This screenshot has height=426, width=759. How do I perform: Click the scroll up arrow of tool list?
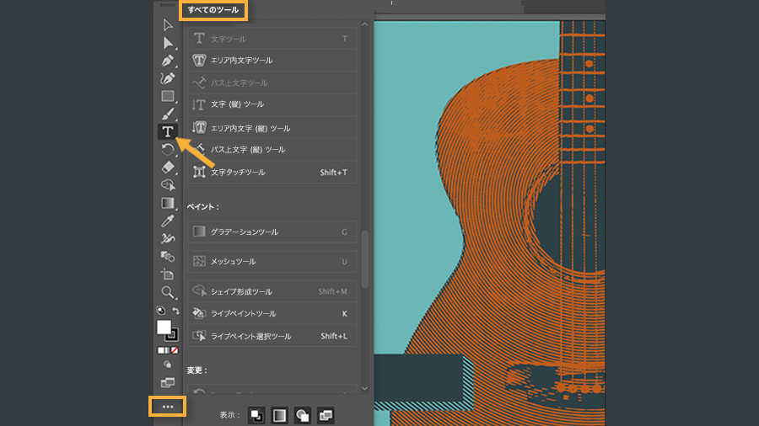[x=364, y=24]
